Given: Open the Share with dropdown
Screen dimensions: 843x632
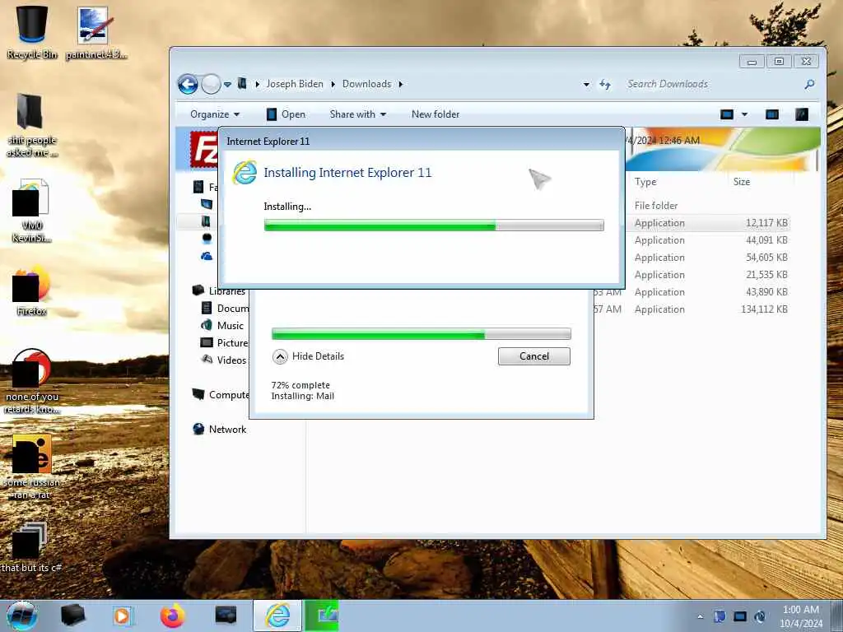Looking at the screenshot, I should [358, 114].
